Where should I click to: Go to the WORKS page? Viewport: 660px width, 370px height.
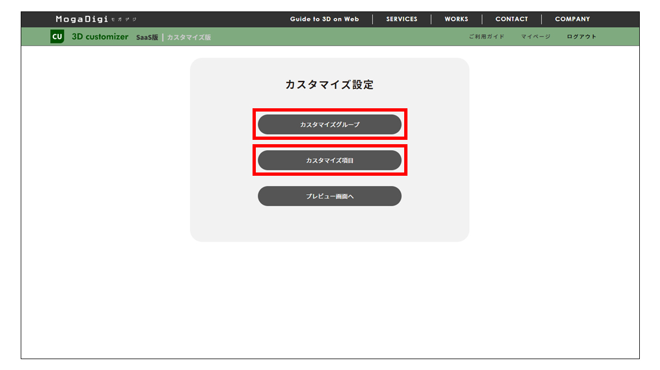[x=456, y=19]
